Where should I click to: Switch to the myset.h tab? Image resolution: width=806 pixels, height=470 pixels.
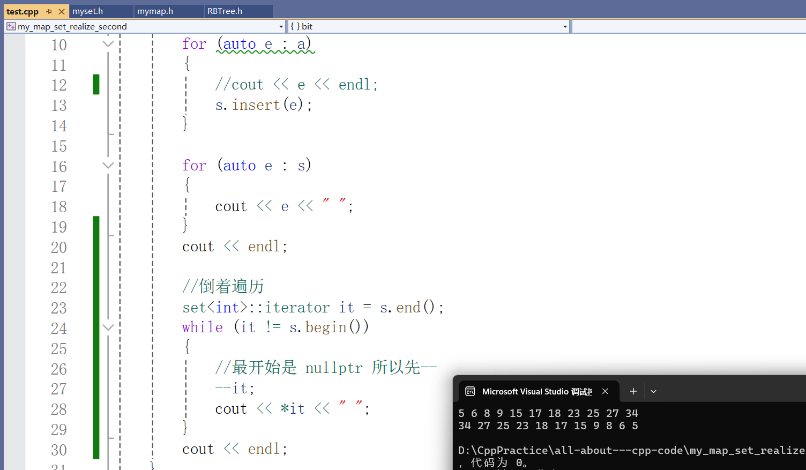coord(101,11)
